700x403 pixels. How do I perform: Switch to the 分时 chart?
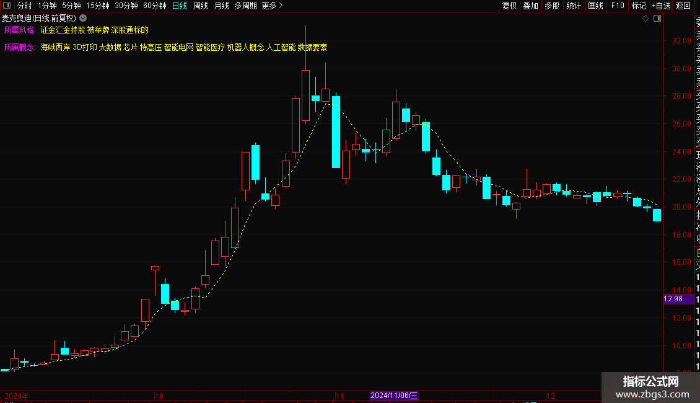coord(25,6)
